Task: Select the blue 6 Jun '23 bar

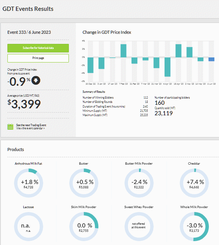Action: (211, 59)
